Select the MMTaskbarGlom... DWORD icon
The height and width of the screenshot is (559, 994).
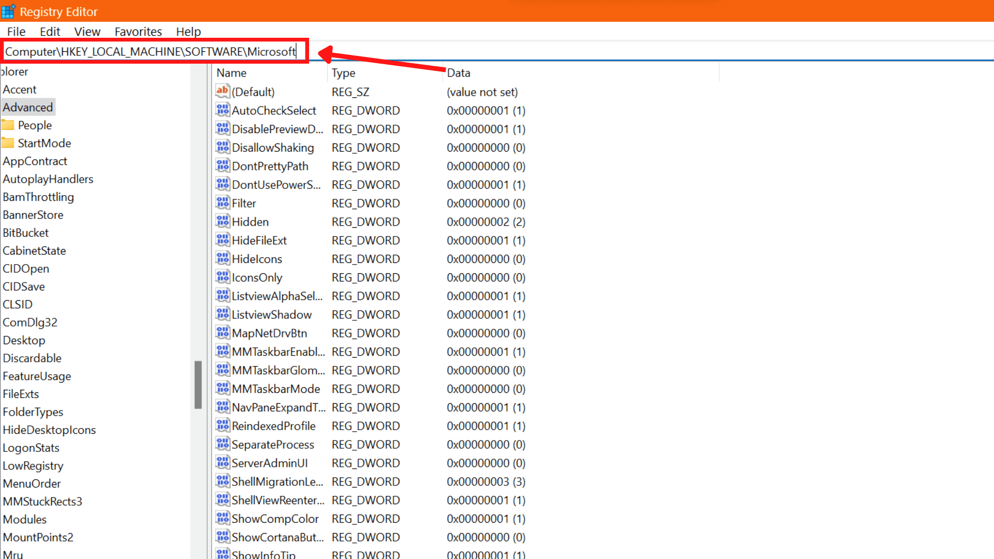[x=223, y=370]
